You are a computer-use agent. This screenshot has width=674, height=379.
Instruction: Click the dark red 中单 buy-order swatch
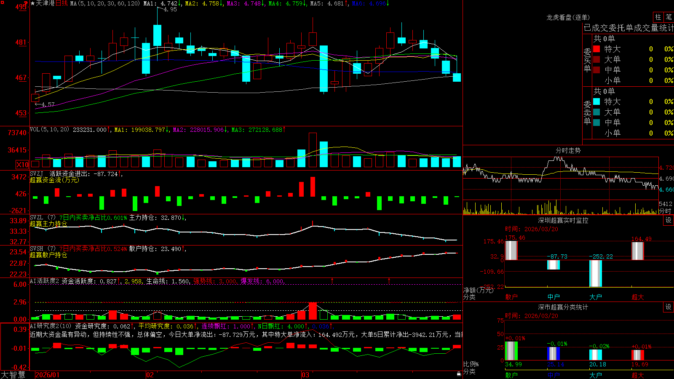596,70
